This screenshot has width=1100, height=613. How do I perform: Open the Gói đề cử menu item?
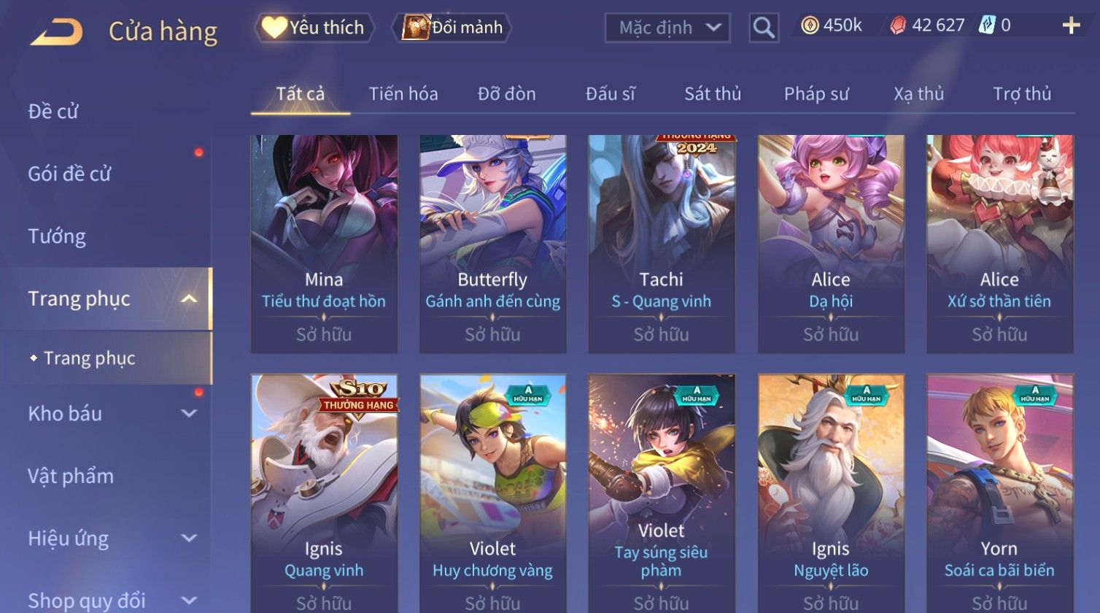[69, 174]
